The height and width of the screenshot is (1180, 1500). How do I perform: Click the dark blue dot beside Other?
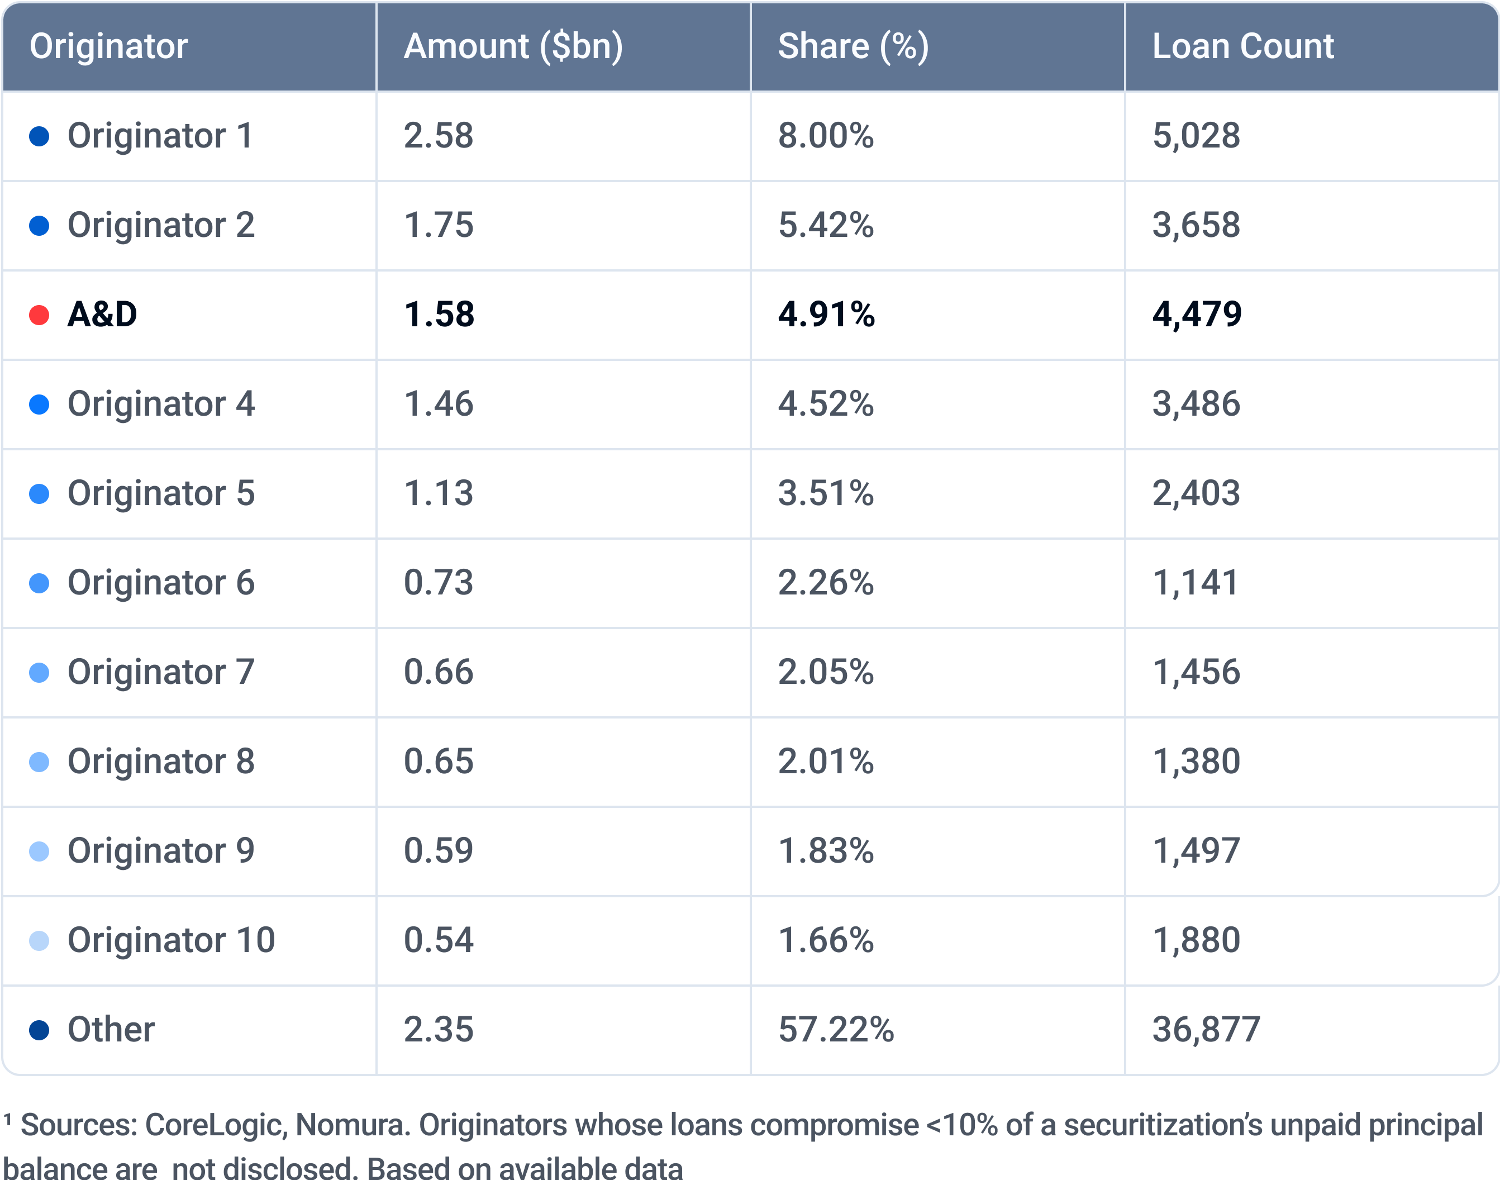pyautogui.click(x=39, y=1030)
